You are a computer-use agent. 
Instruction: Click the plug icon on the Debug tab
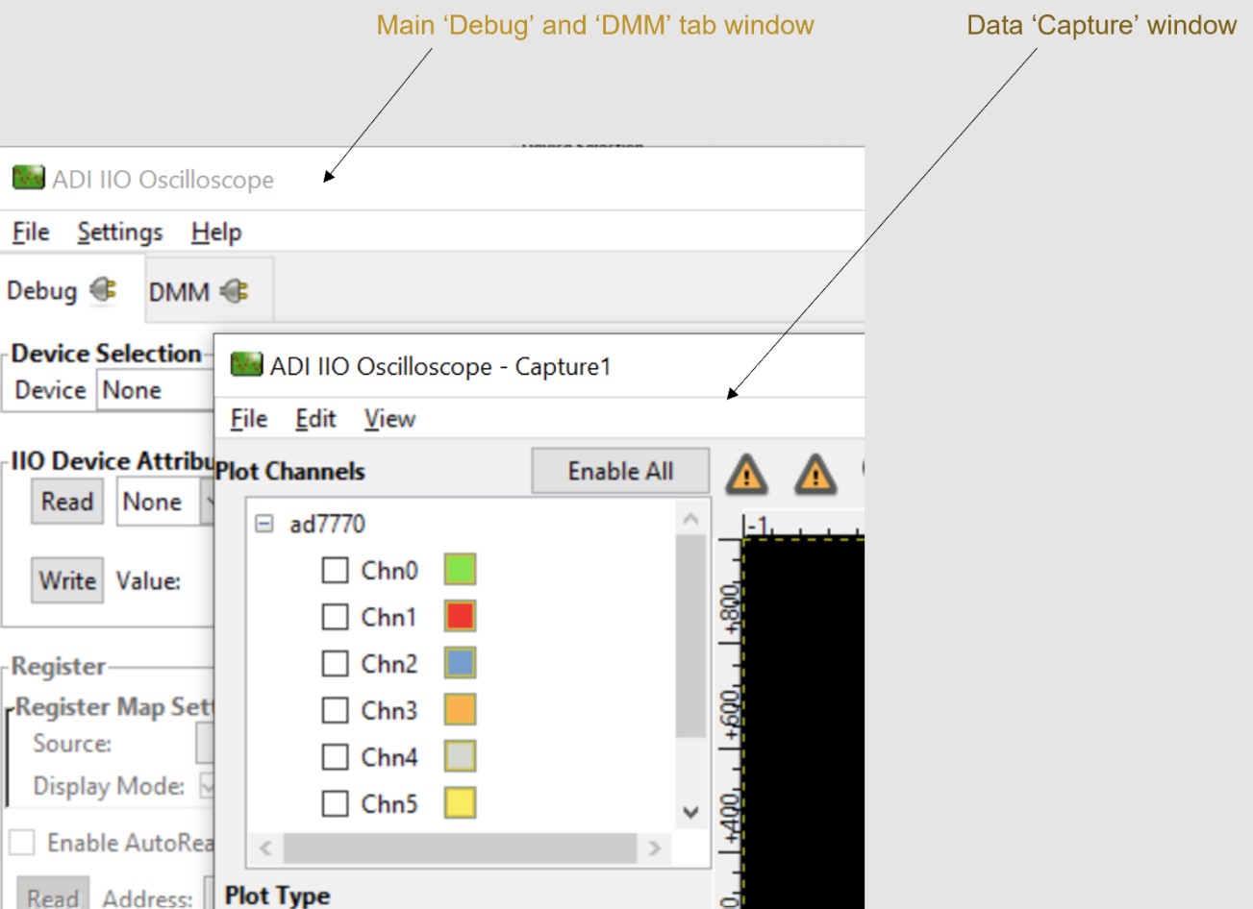[103, 290]
